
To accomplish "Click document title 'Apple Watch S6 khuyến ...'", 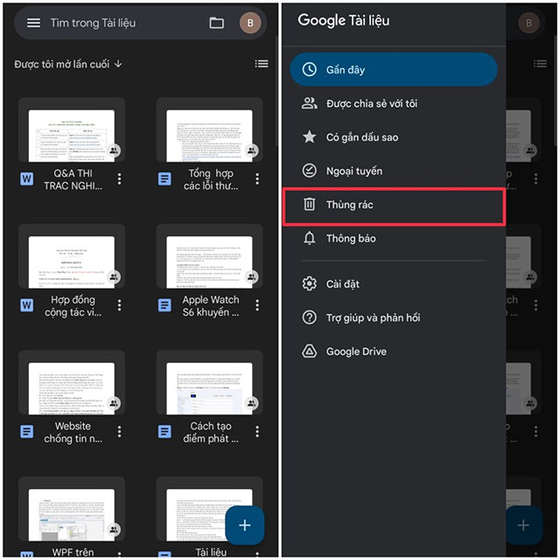I will tap(211, 305).
